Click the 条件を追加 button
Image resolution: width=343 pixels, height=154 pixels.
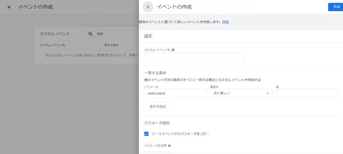[157, 107]
